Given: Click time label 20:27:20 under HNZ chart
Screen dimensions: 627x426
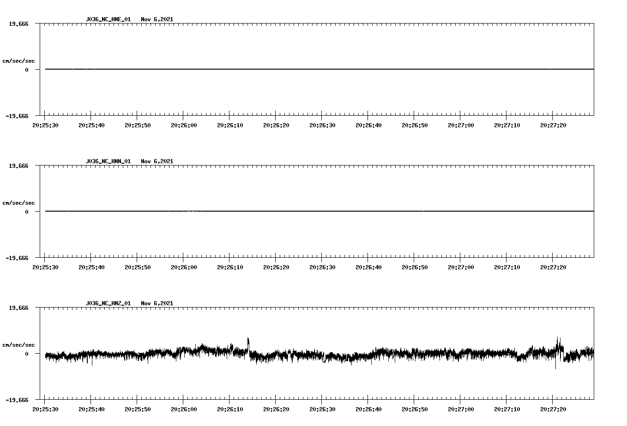Looking at the screenshot, I should click(x=553, y=409).
